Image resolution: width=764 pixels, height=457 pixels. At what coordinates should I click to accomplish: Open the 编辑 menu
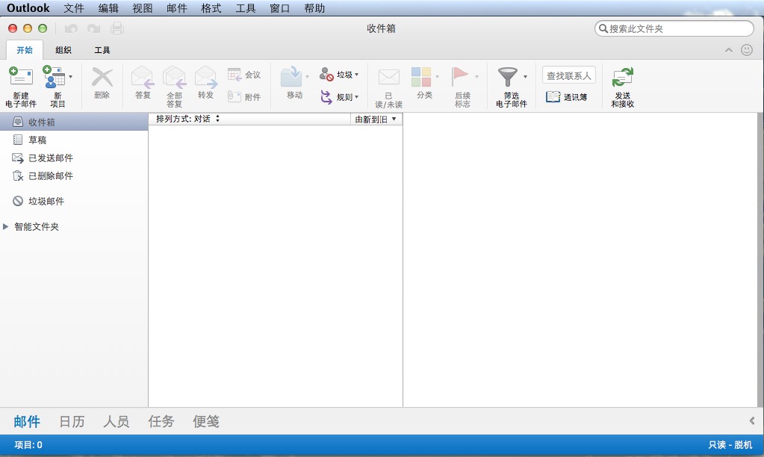[x=108, y=8]
